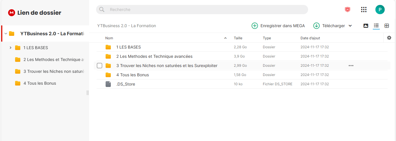This screenshot has height=141, width=396.
Task: Select YTBusiness 2.0 - La Formati tree root
Action: 52,34
